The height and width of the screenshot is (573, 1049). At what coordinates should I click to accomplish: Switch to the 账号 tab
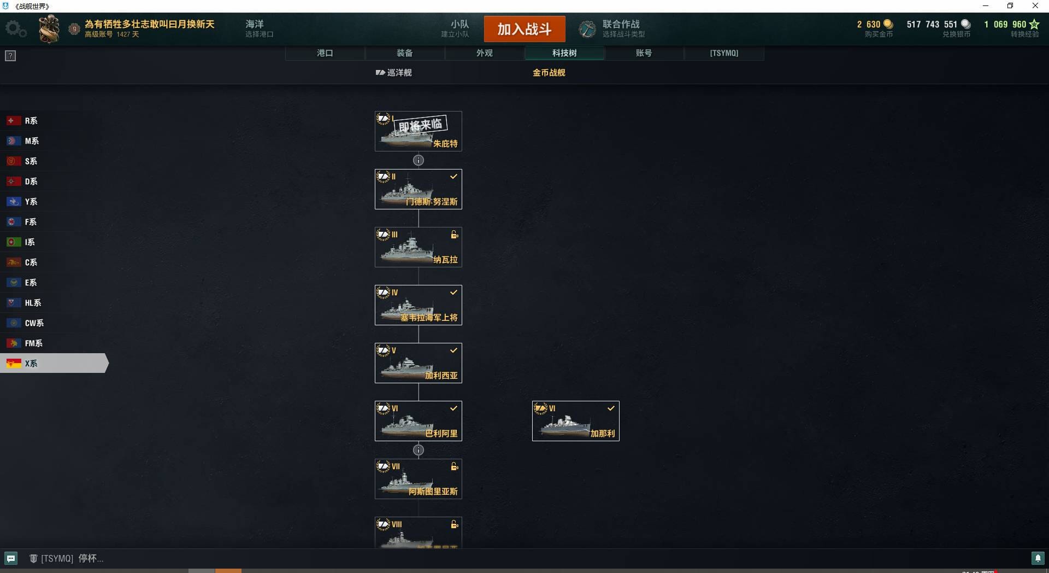(x=644, y=53)
